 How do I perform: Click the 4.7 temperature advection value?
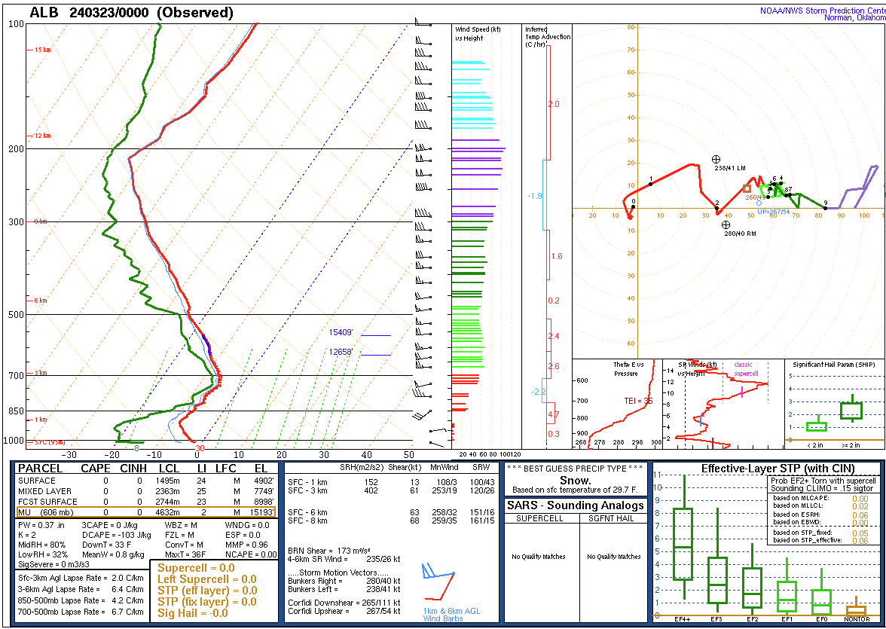pos(554,415)
